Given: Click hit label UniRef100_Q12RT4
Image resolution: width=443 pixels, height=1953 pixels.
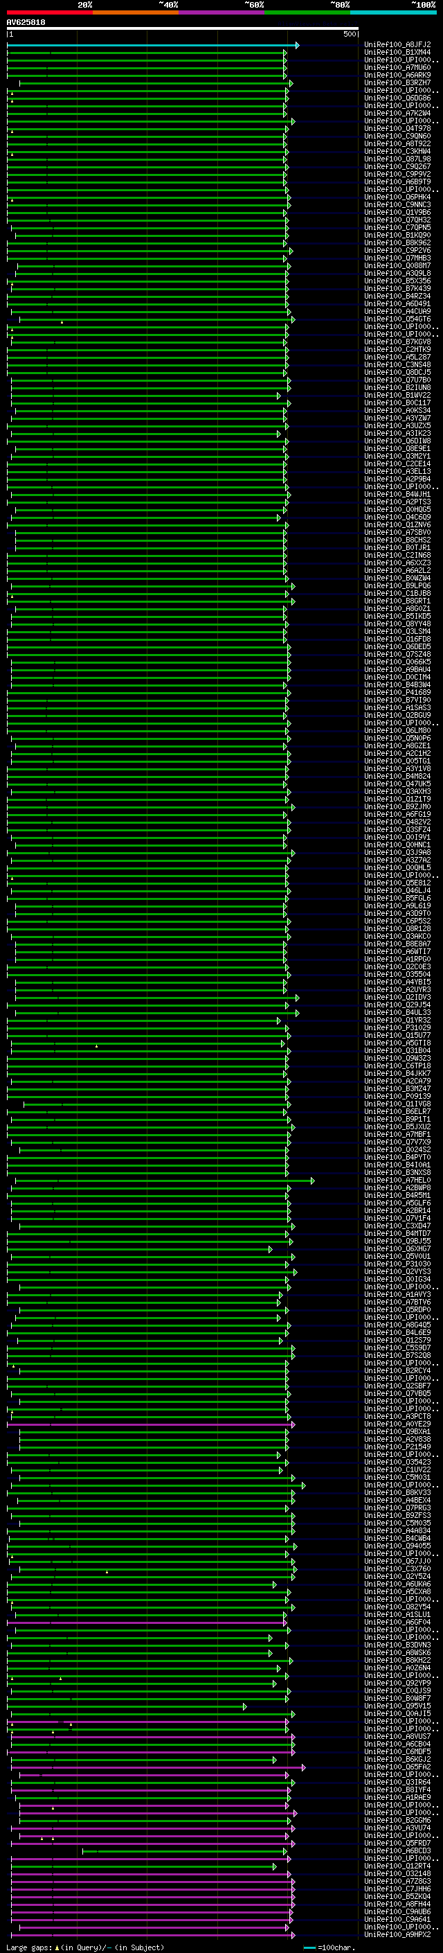Looking at the screenshot, I should (x=397, y=1866).
